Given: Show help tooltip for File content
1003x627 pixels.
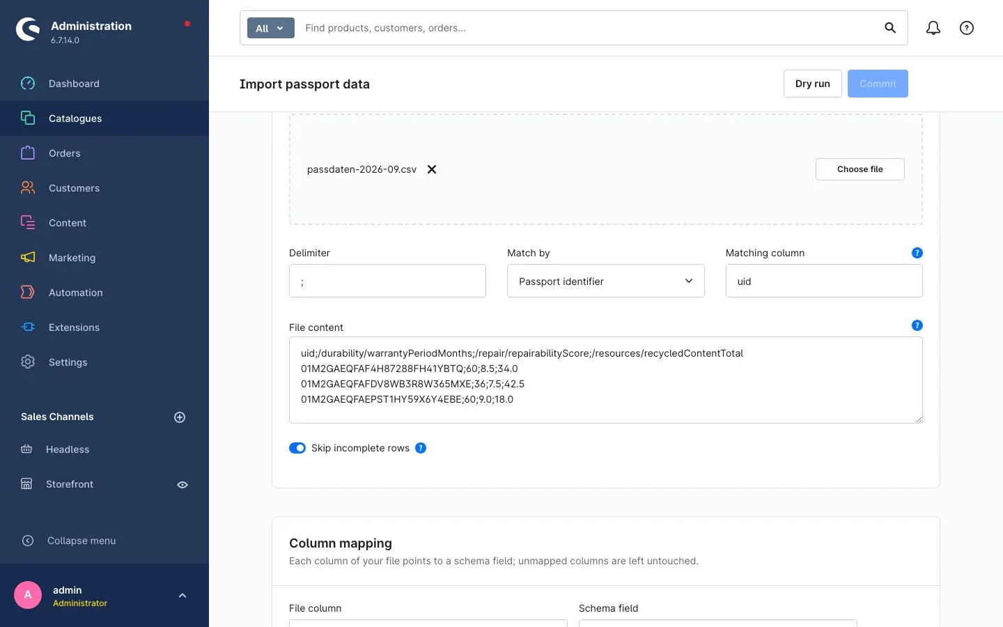Looking at the screenshot, I should pos(917,325).
